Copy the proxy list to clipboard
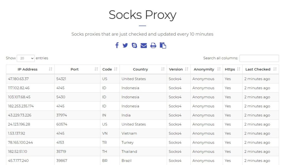Viewport: 285px width, 165px height. (163, 45)
